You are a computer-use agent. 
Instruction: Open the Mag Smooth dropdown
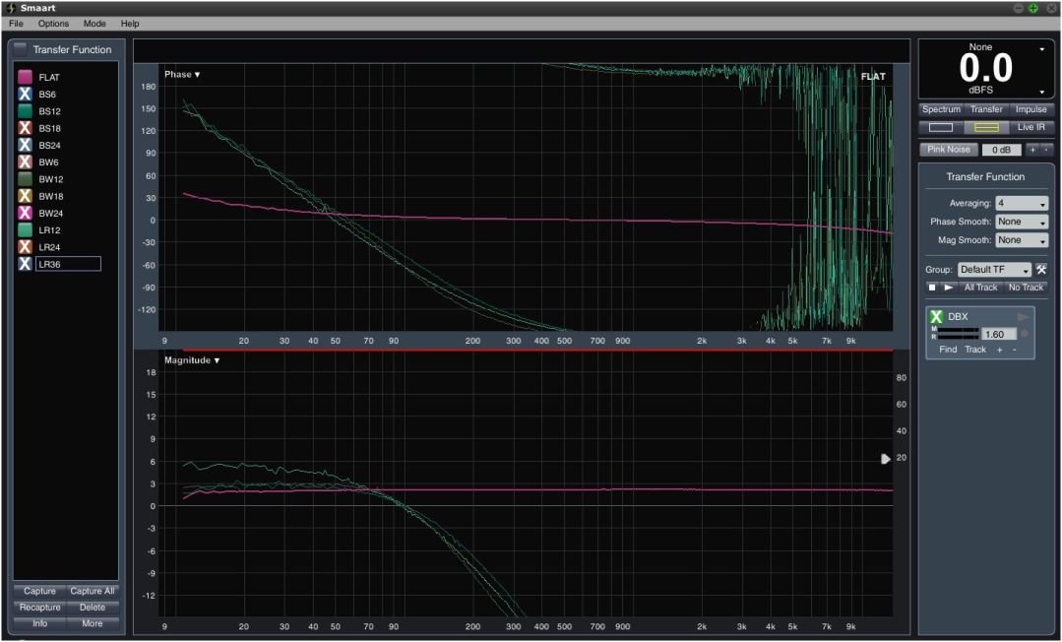coord(1022,240)
